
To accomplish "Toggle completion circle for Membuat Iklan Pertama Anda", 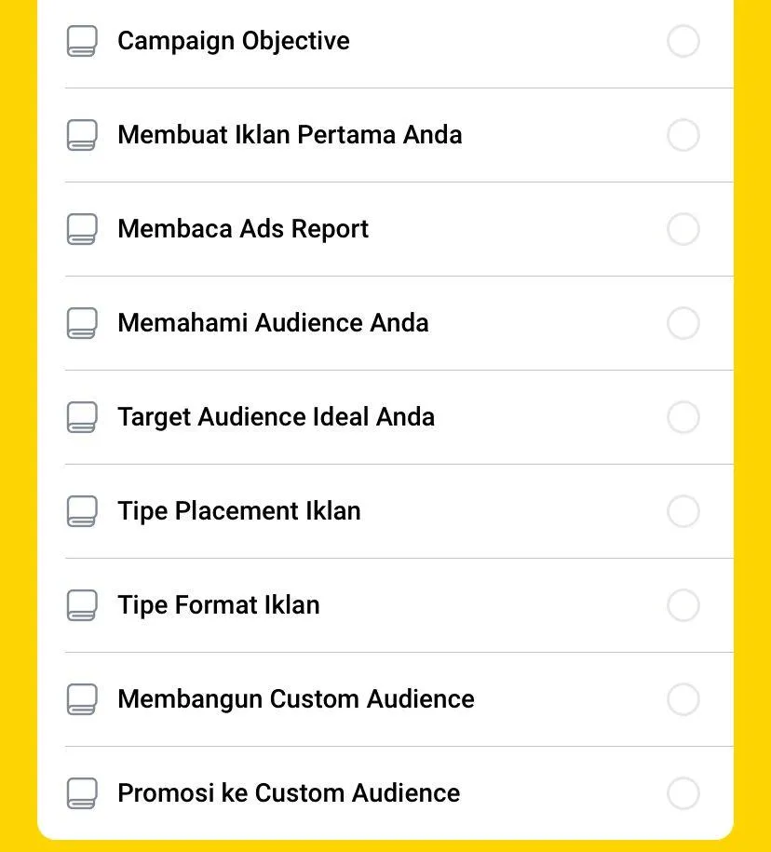I will [x=683, y=135].
